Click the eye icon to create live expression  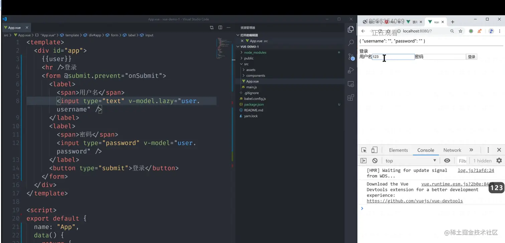(447, 161)
